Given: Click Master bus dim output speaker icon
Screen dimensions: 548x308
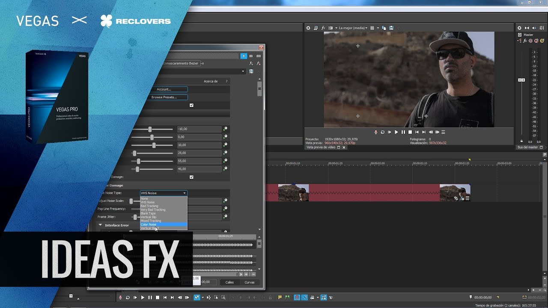Looking at the screenshot, I should pos(534,28).
